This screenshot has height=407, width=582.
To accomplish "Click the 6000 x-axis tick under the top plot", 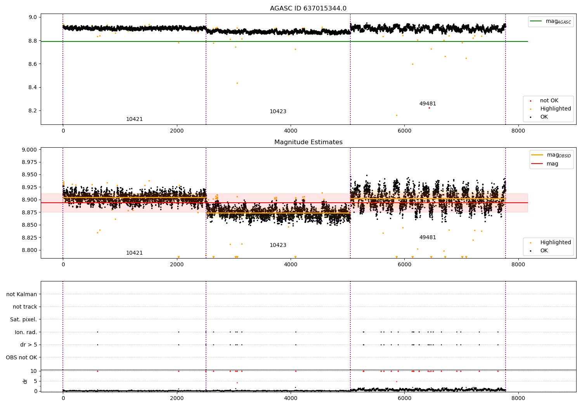I will (x=404, y=131).
